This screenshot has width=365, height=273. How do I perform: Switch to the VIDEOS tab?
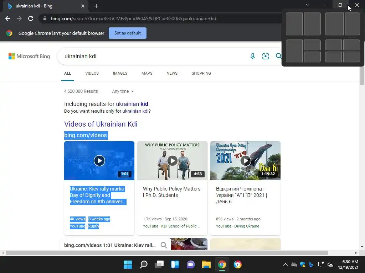[x=92, y=73]
